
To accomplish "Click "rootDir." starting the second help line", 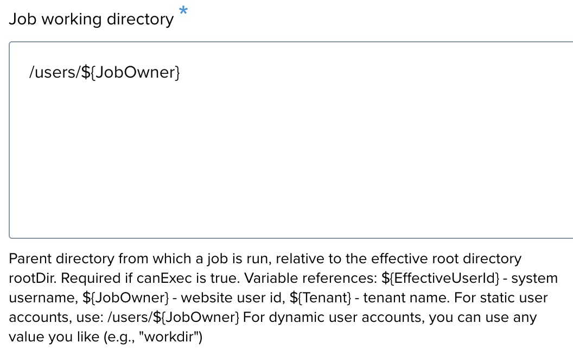I will tap(33, 278).
